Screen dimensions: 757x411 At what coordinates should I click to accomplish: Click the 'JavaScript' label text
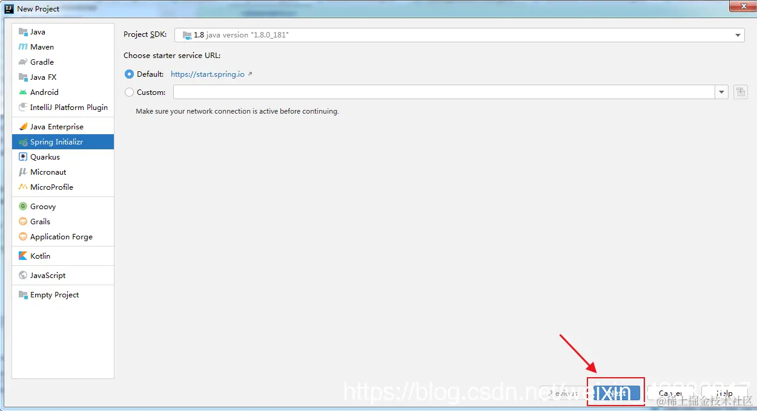click(x=48, y=276)
